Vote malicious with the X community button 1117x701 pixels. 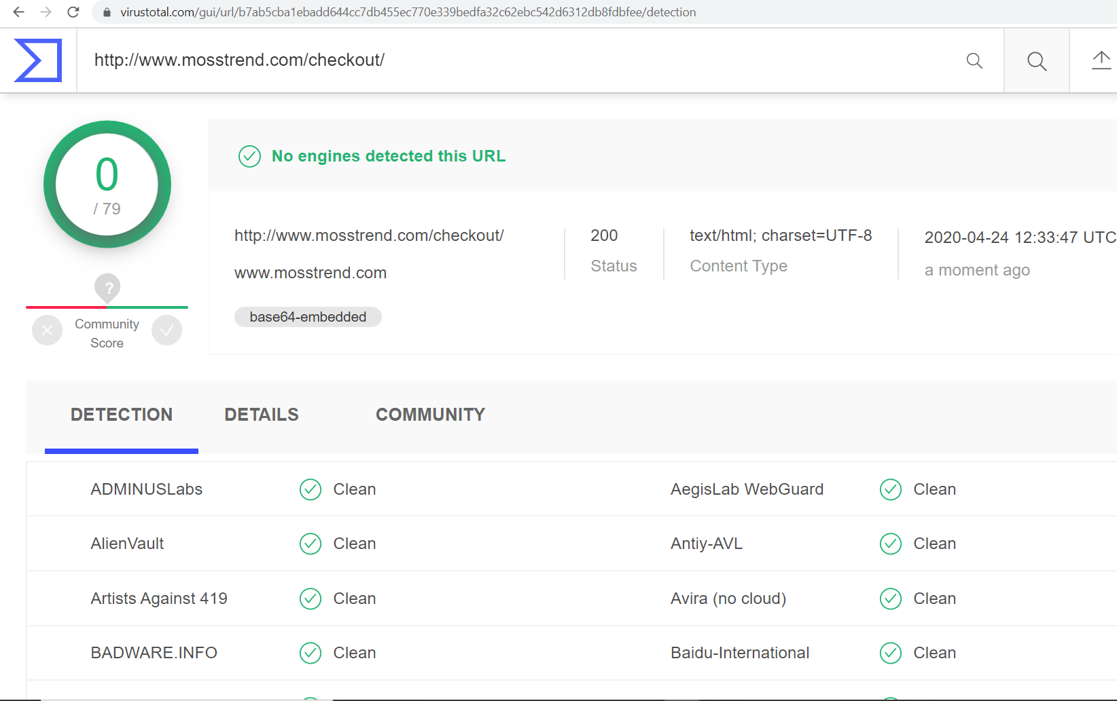(47, 330)
